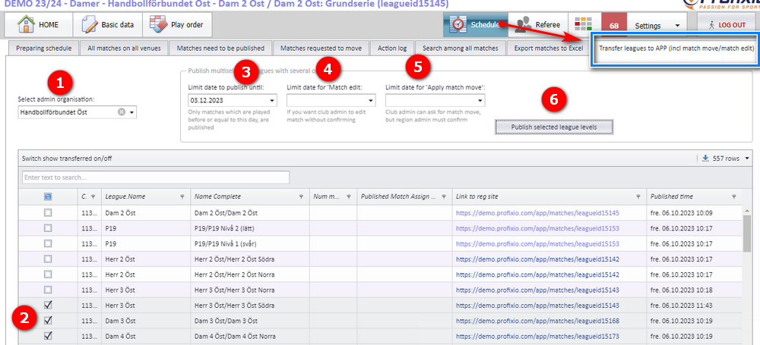Viewport: 760px width, 345px height.
Task: Open filter on Published time column
Action: click(x=734, y=197)
